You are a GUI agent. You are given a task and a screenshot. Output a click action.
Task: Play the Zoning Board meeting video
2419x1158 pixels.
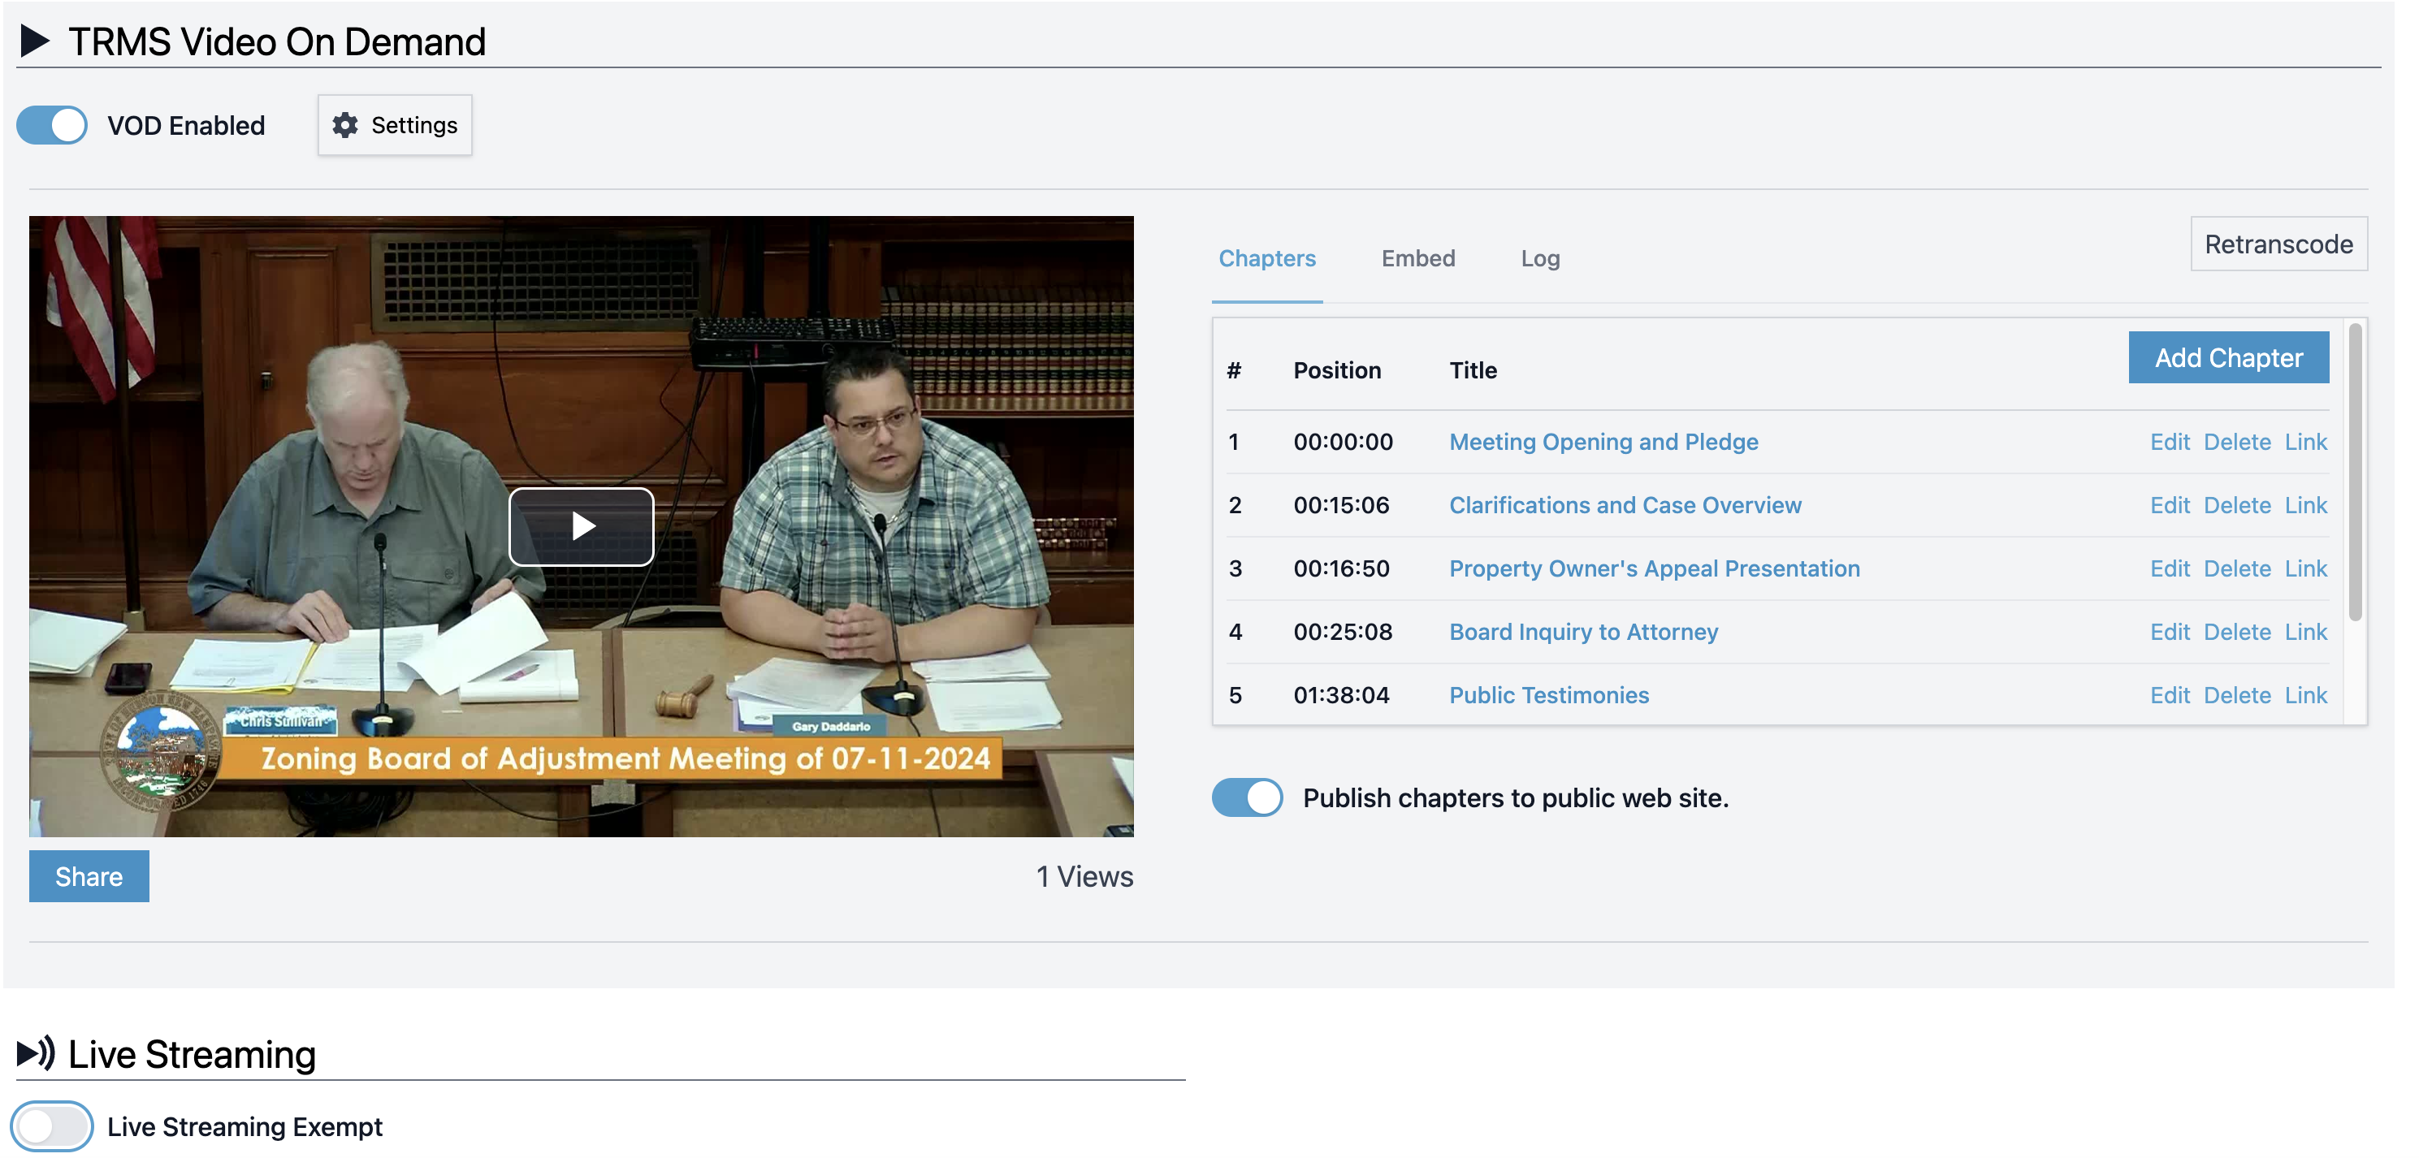582,526
